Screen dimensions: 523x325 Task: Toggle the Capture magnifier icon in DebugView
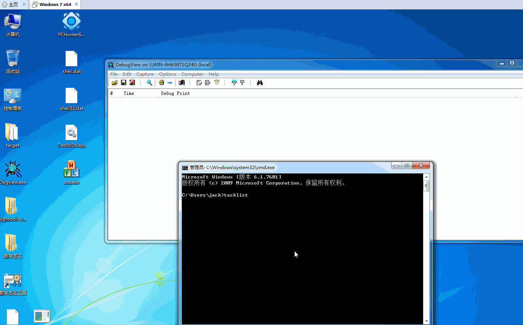(x=150, y=83)
